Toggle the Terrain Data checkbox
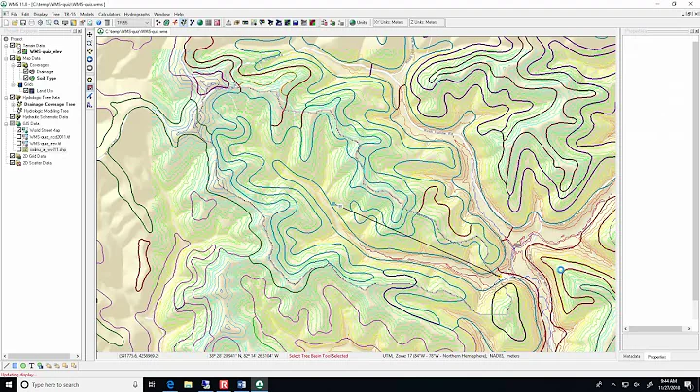This screenshot has width=700, height=392. point(13,45)
